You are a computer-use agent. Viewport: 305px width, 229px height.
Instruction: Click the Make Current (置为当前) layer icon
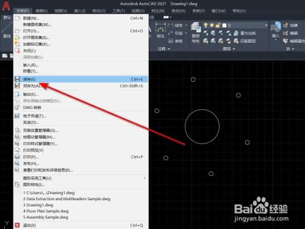[x=236, y=33]
